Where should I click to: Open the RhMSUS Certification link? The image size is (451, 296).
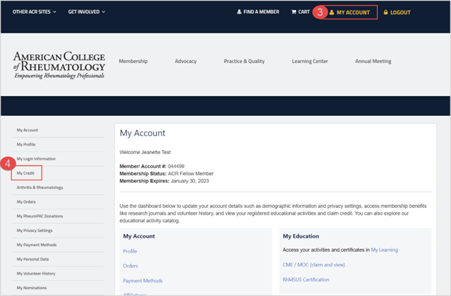click(306, 280)
